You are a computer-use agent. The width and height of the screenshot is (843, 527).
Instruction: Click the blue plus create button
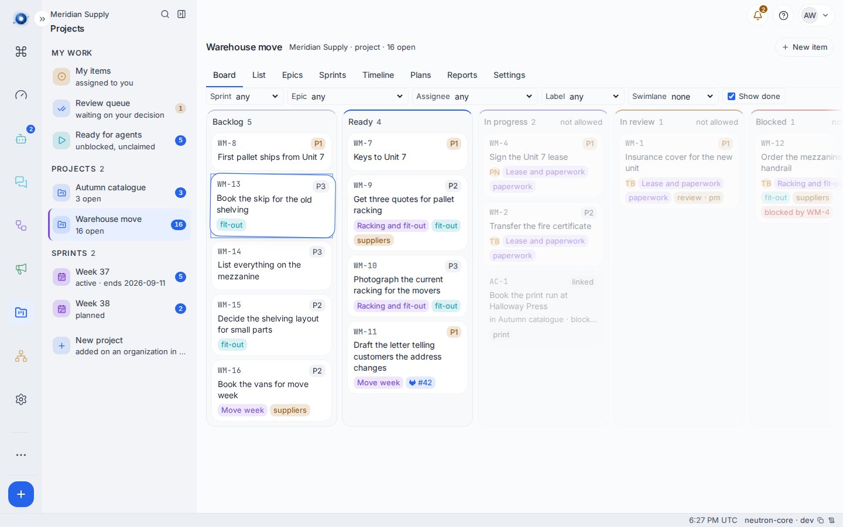point(21,494)
